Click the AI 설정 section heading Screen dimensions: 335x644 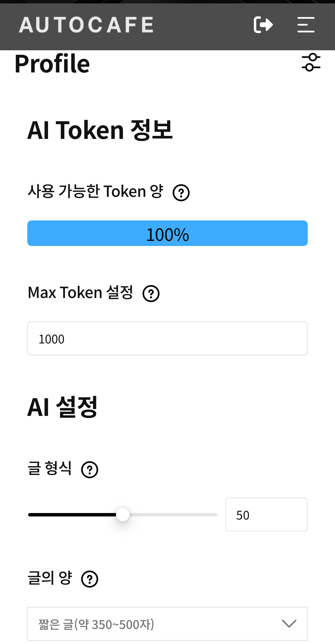coord(63,407)
